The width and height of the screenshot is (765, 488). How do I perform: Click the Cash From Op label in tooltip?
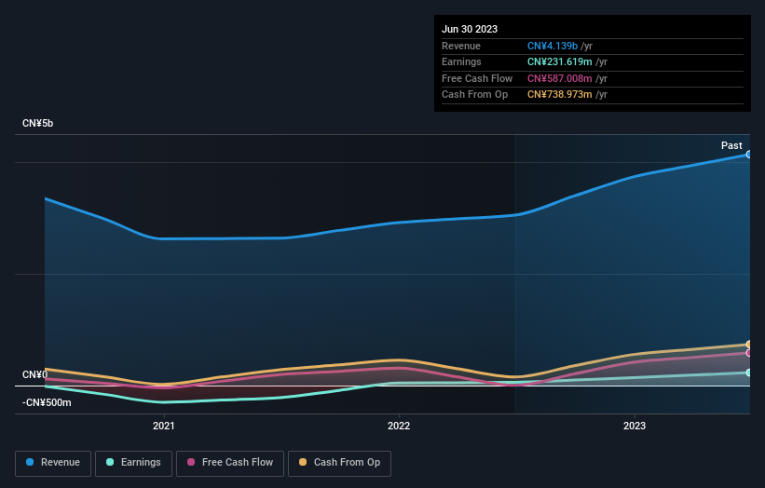pyautogui.click(x=474, y=95)
